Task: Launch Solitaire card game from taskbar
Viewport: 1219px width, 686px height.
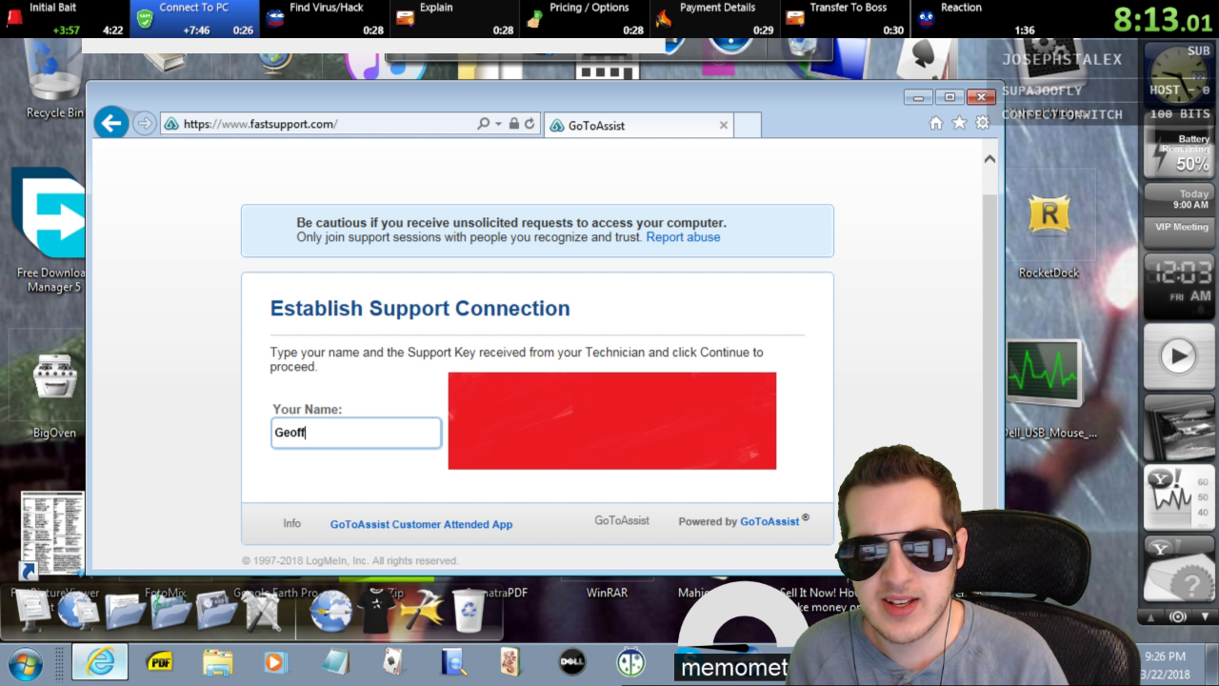Action: click(393, 661)
